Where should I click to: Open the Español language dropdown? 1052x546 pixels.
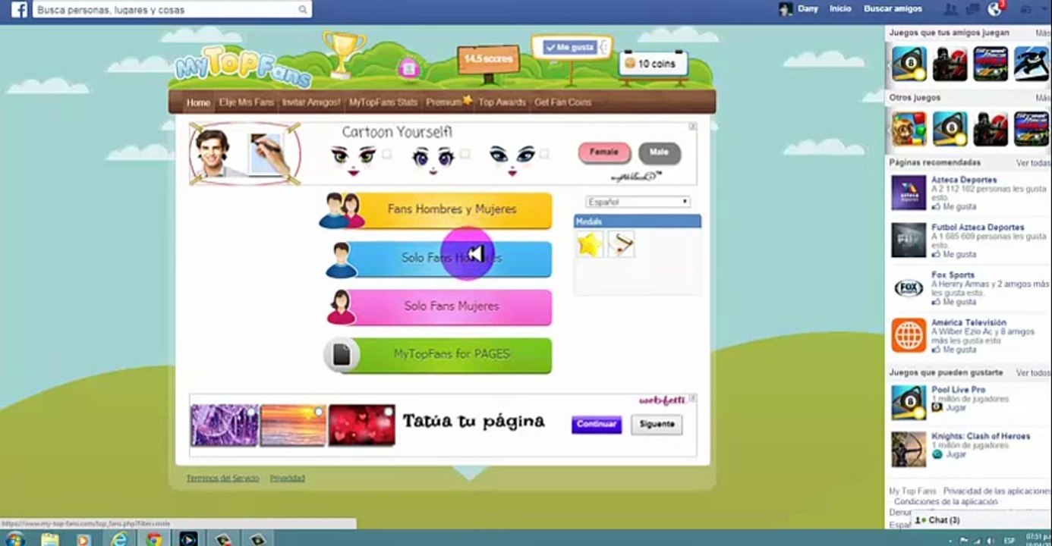click(x=638, y=202)
